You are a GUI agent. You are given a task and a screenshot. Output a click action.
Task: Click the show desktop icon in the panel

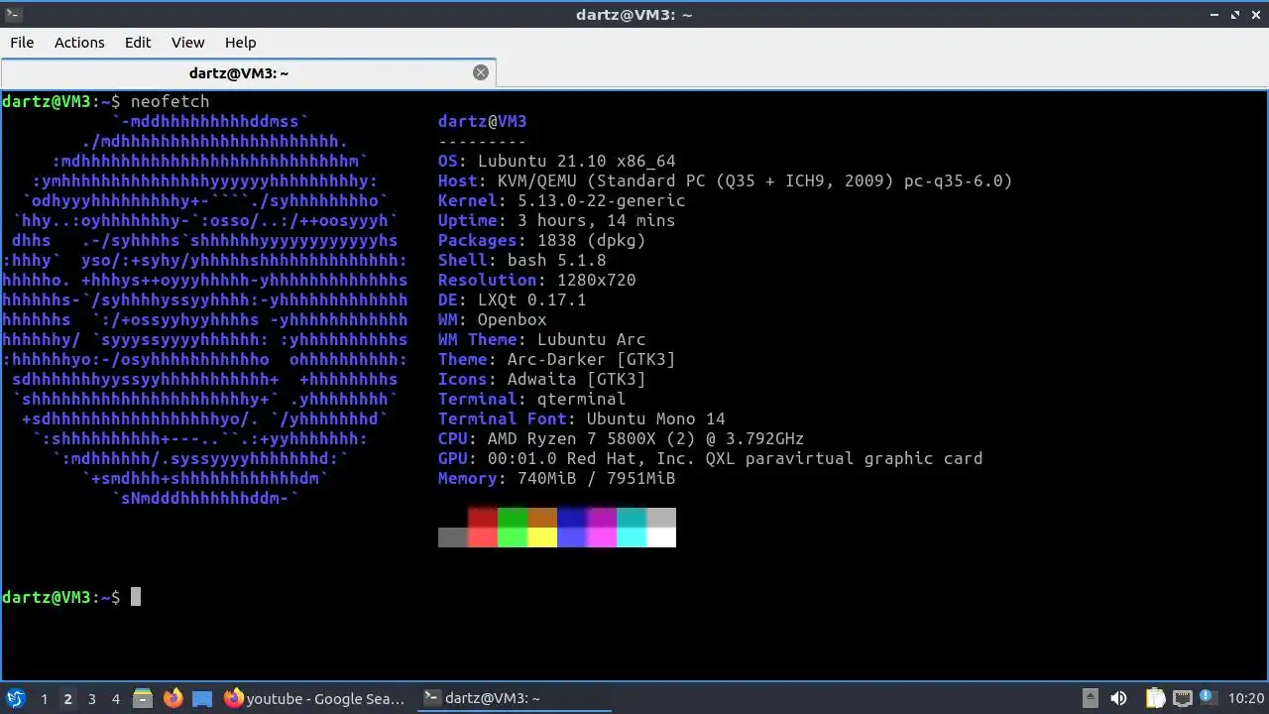(x=202, y=698)
